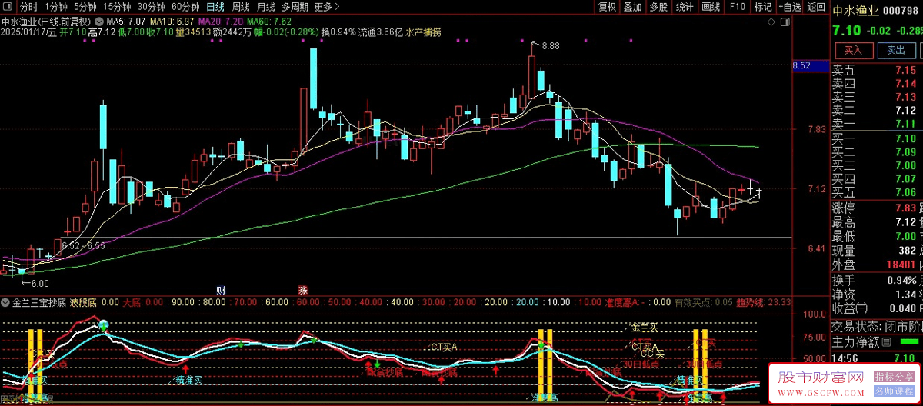Click the 6.00 low price label on the chart
The height and width of the screenshot is (406, 923).
pos(39,284)
